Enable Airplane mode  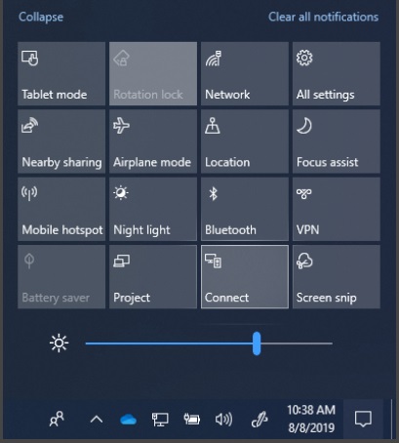click(x=153, y=141)
